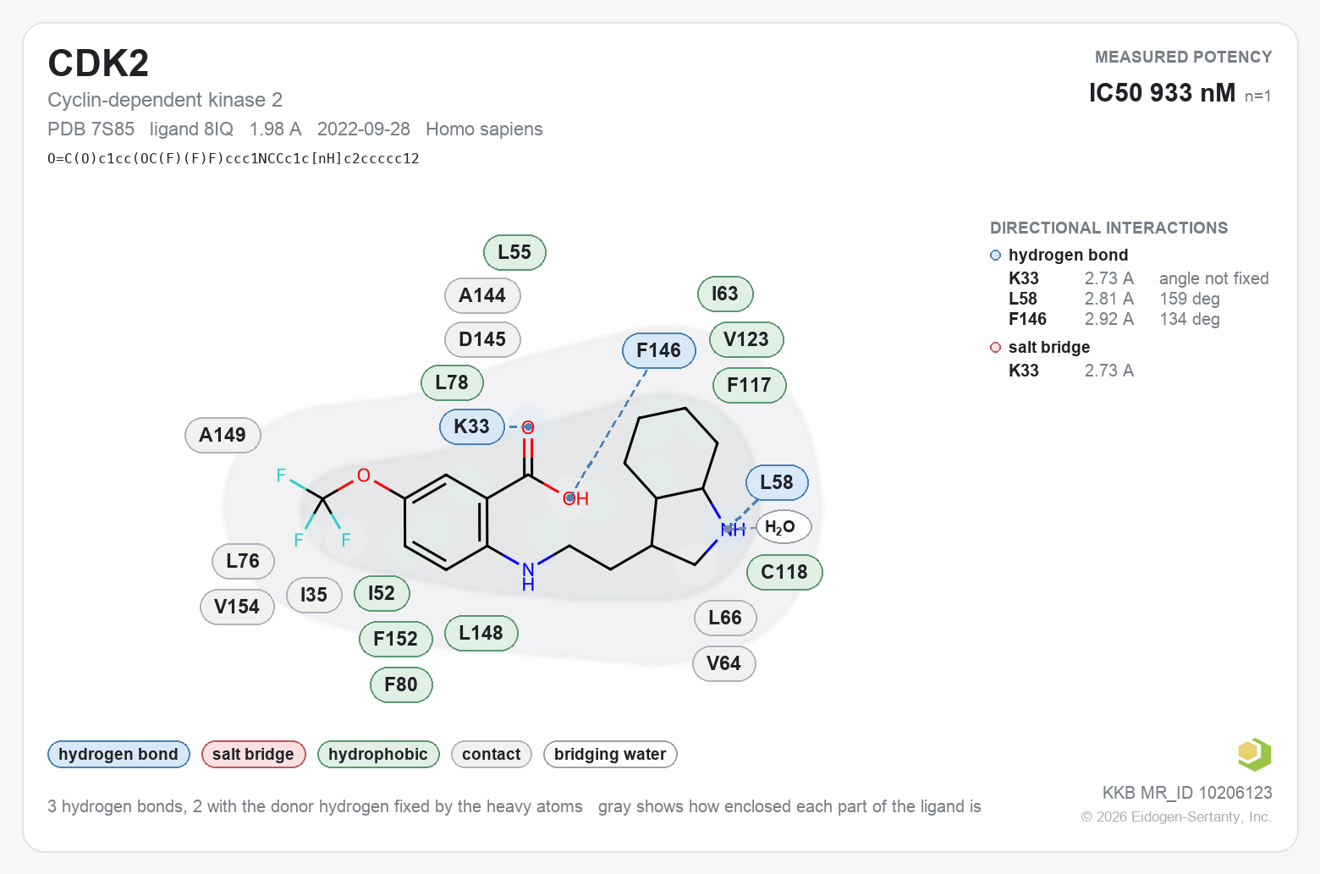This screenshot has height=874, width=1320.
Task: Click the bridging water legend pill
Action: [610, 754]
